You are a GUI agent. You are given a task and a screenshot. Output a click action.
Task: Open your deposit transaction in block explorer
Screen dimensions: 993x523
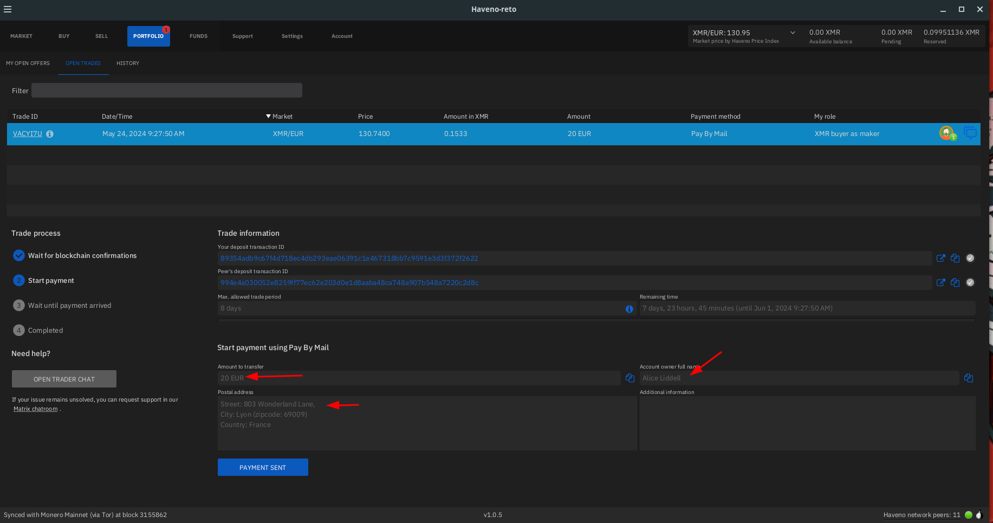click(941, 258)
